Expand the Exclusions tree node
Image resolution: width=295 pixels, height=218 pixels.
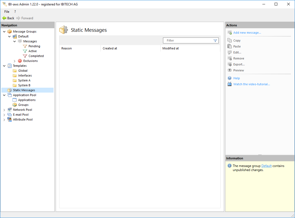pos(15,61)
